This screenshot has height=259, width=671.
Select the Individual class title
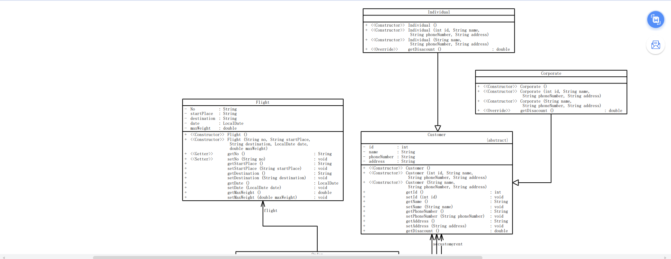[439, 12]
